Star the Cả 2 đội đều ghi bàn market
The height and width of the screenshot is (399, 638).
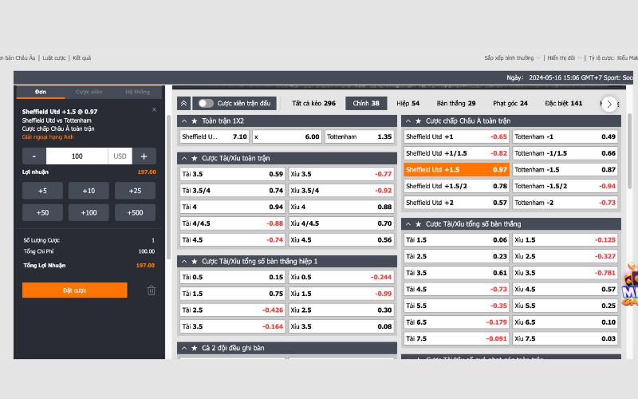pyautogui.click(x=195, y=348)
